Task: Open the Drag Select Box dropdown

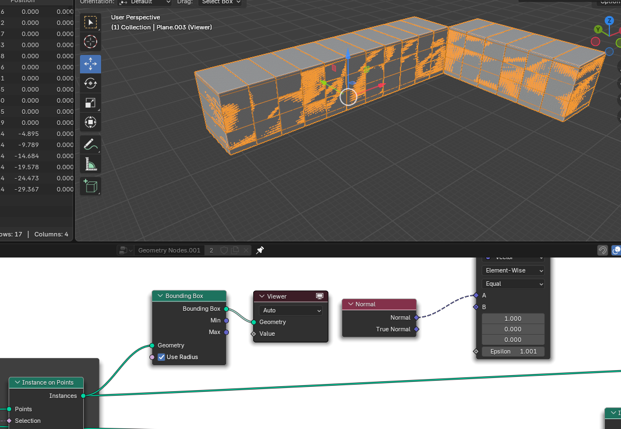Action: [x=221, y=2]
